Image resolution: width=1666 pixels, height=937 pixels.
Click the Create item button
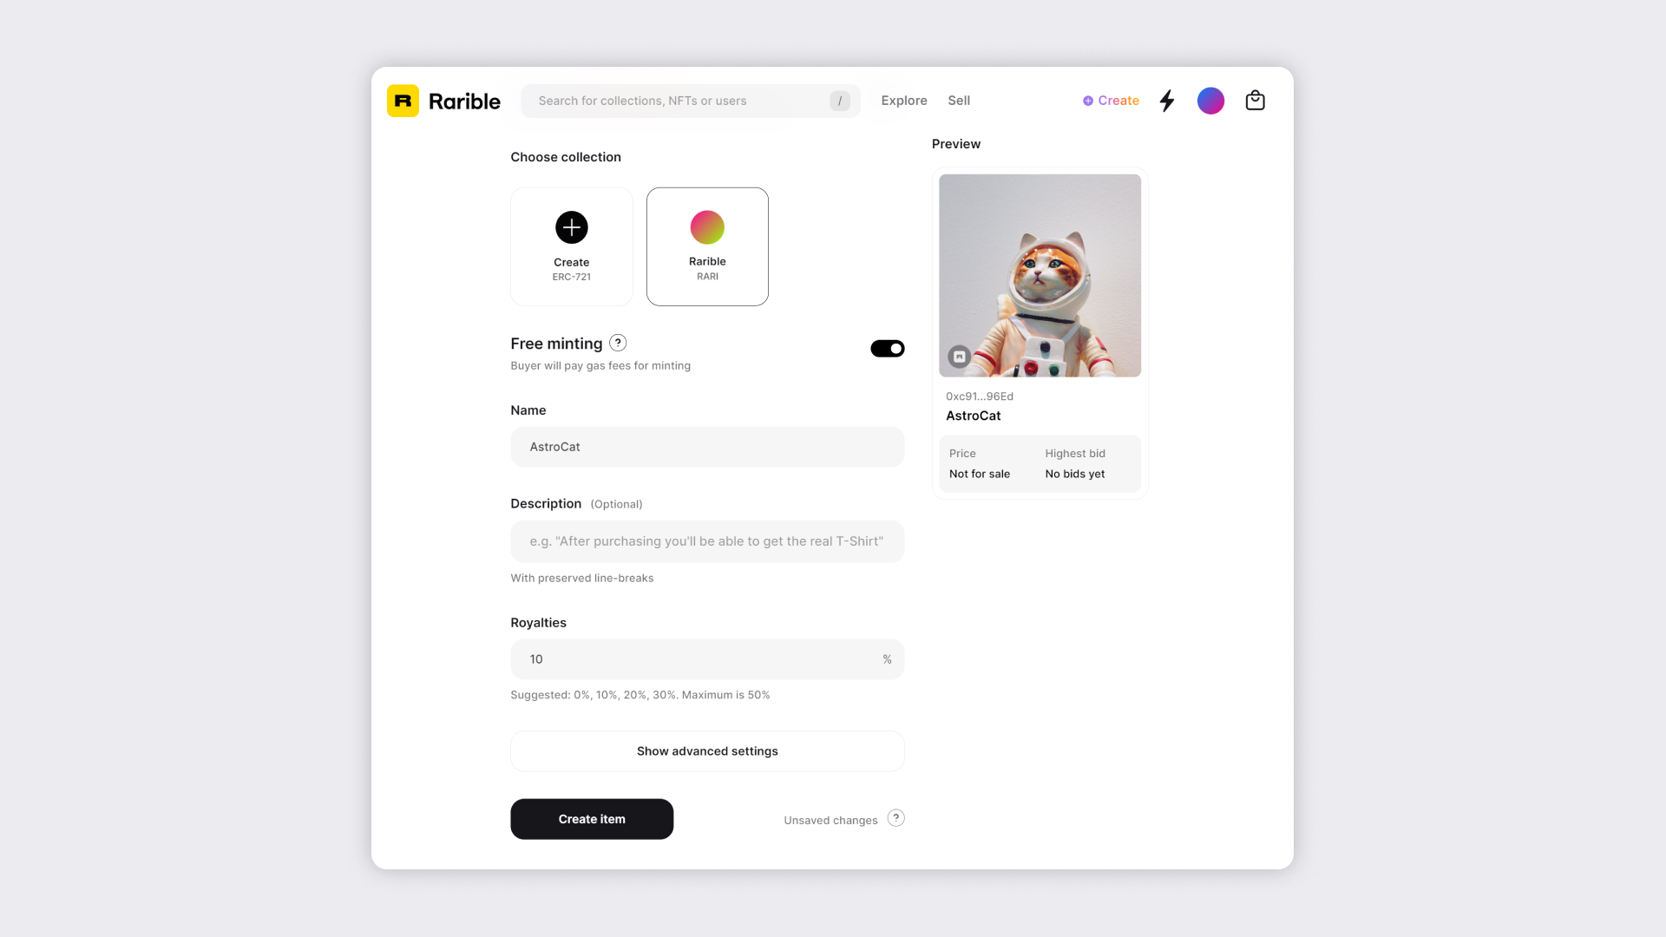pos(592,818)
